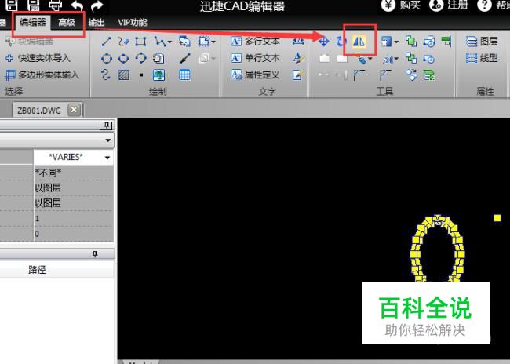
Task: Expand the top properties panel selector dropdown
Action: (x=108, y=140)
